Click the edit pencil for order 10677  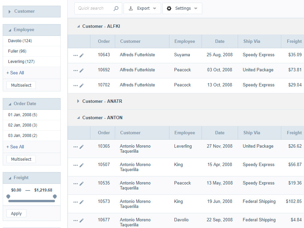point(81,220)
